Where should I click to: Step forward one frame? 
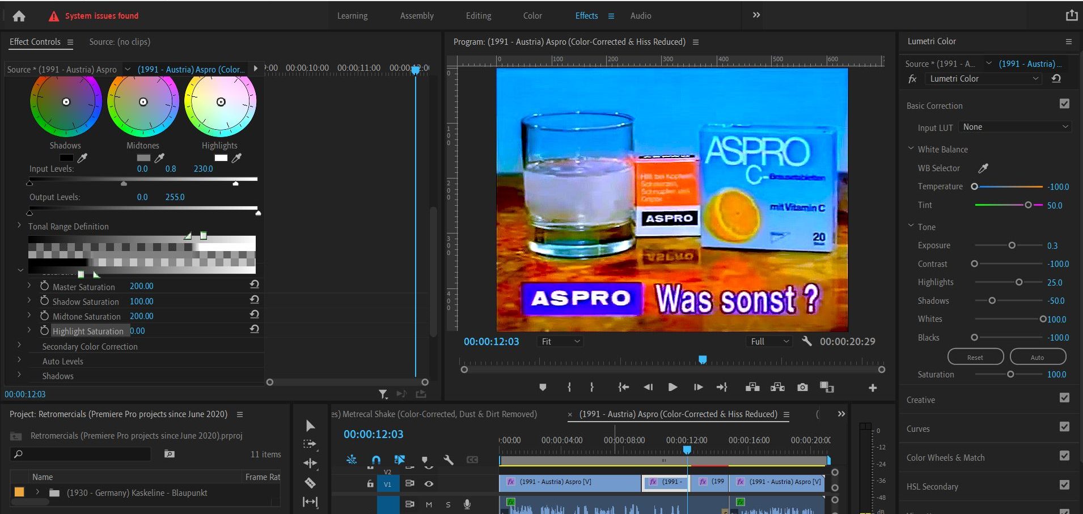(698, 387)
